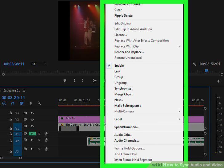Open the program monitor wrench settings
Screen dimensions: 224x168
coord(194,64)
